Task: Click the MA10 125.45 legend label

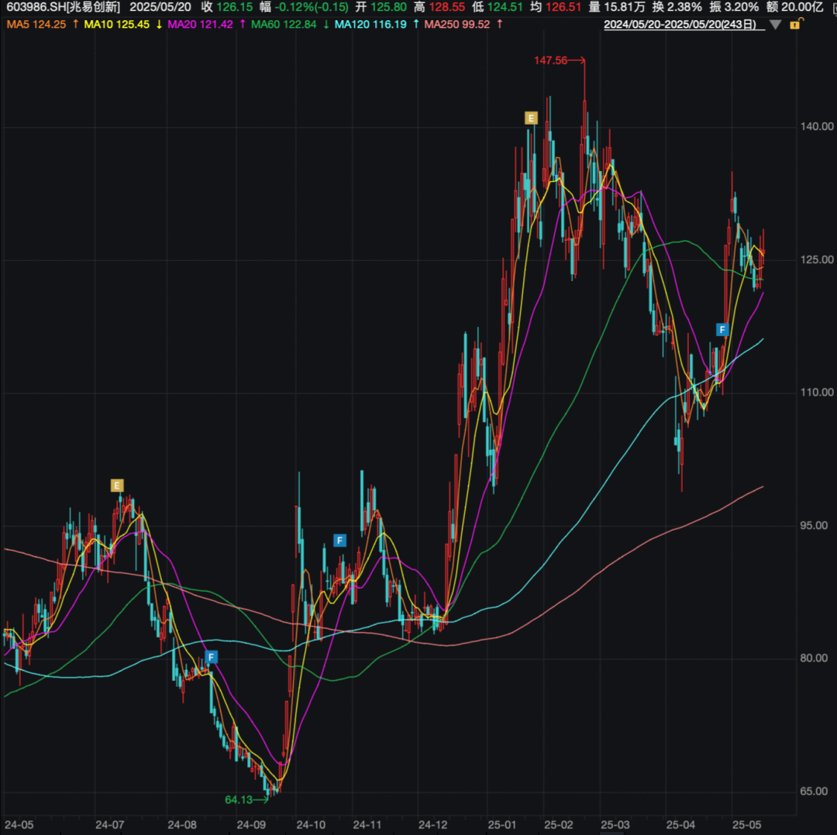Action: [x=116, y=24]
